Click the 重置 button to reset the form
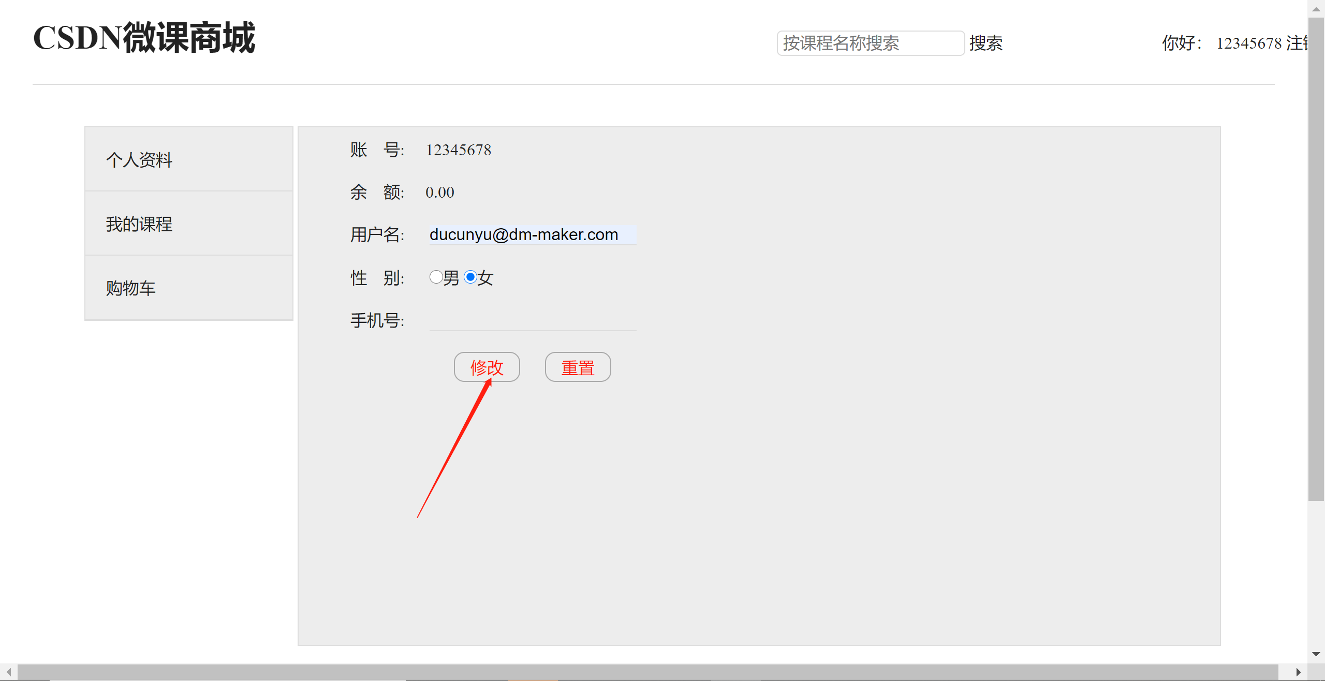This screenshot has width=1325, height=681. [x=578, y=366]
